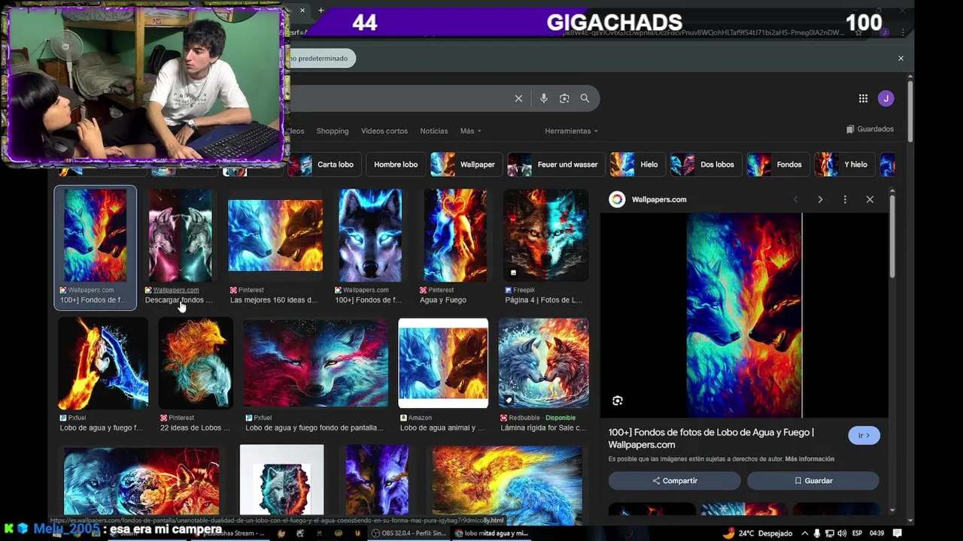This screenshot has height=541, width=963.
Task: Dismiss the browser infobar with X
Action: coord(901,58)
